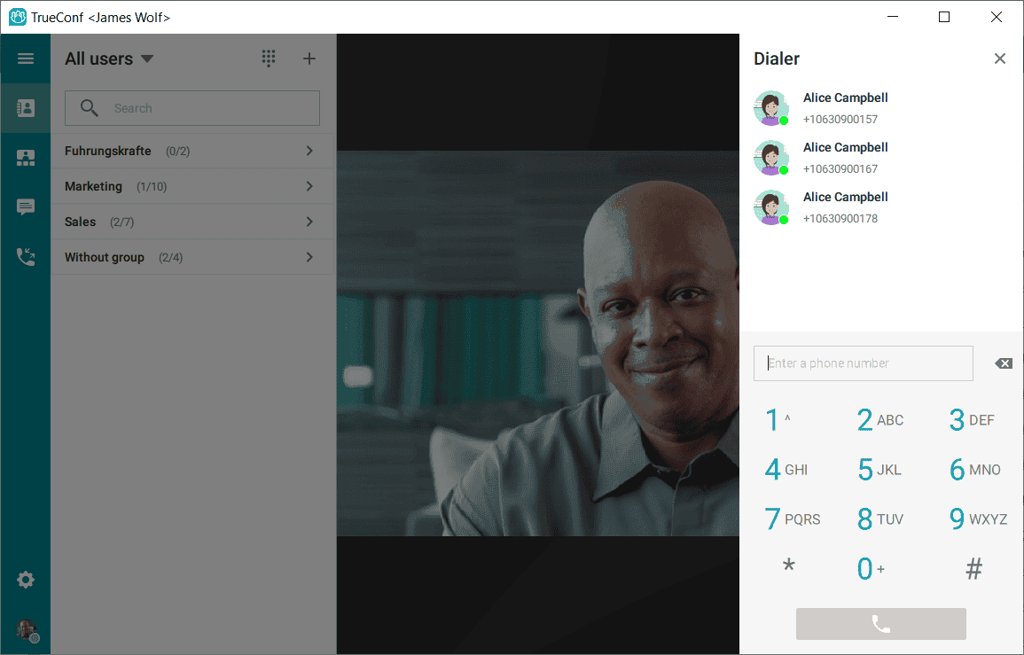The height and width of the screenshot is (655, 1024).
Task: Click the plus icon to add a contact
Action: click(309, 58)
